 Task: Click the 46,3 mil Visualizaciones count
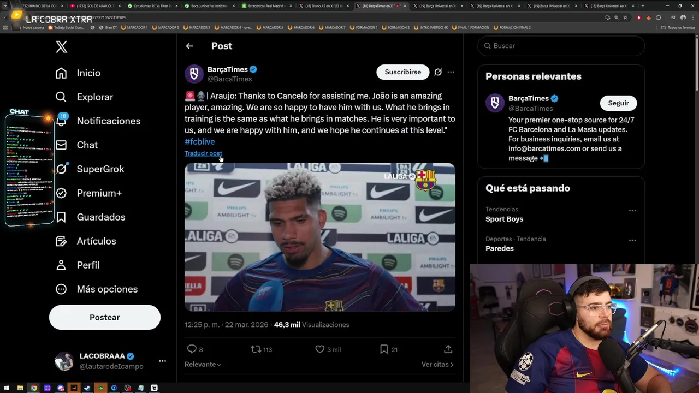click(311, 325)
